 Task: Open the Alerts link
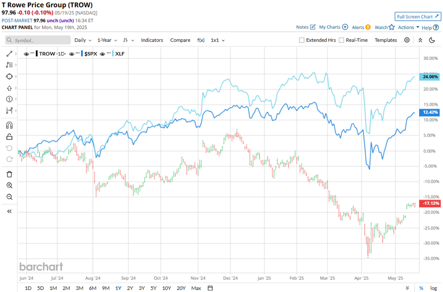pos(361,27)
